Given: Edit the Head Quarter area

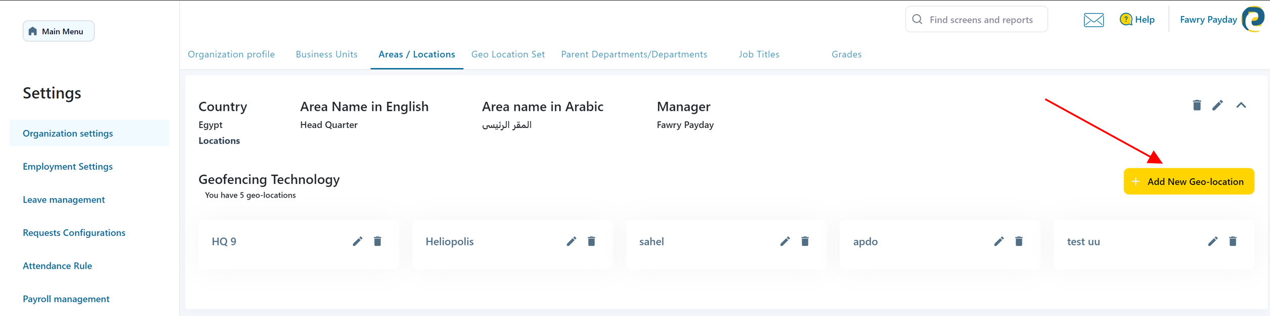Looking at the screenshot, I should click(1217, 105).
